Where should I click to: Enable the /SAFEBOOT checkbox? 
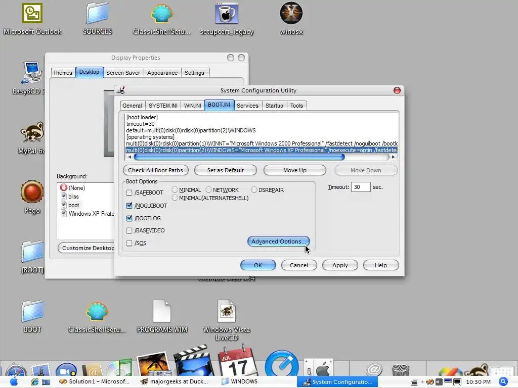pyautogui.click(x=129, y=192)
